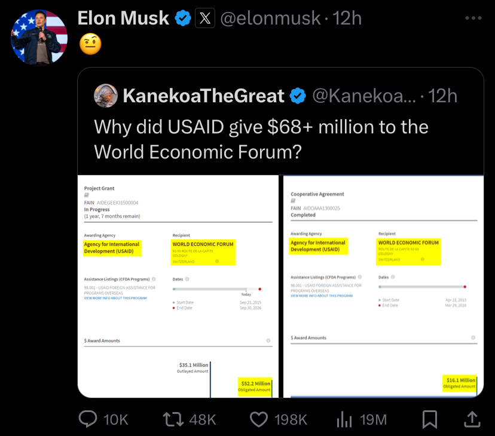Viewport: 495px width, 436px height.
Task: Like the tweet with heart icon
Action: 259,420
